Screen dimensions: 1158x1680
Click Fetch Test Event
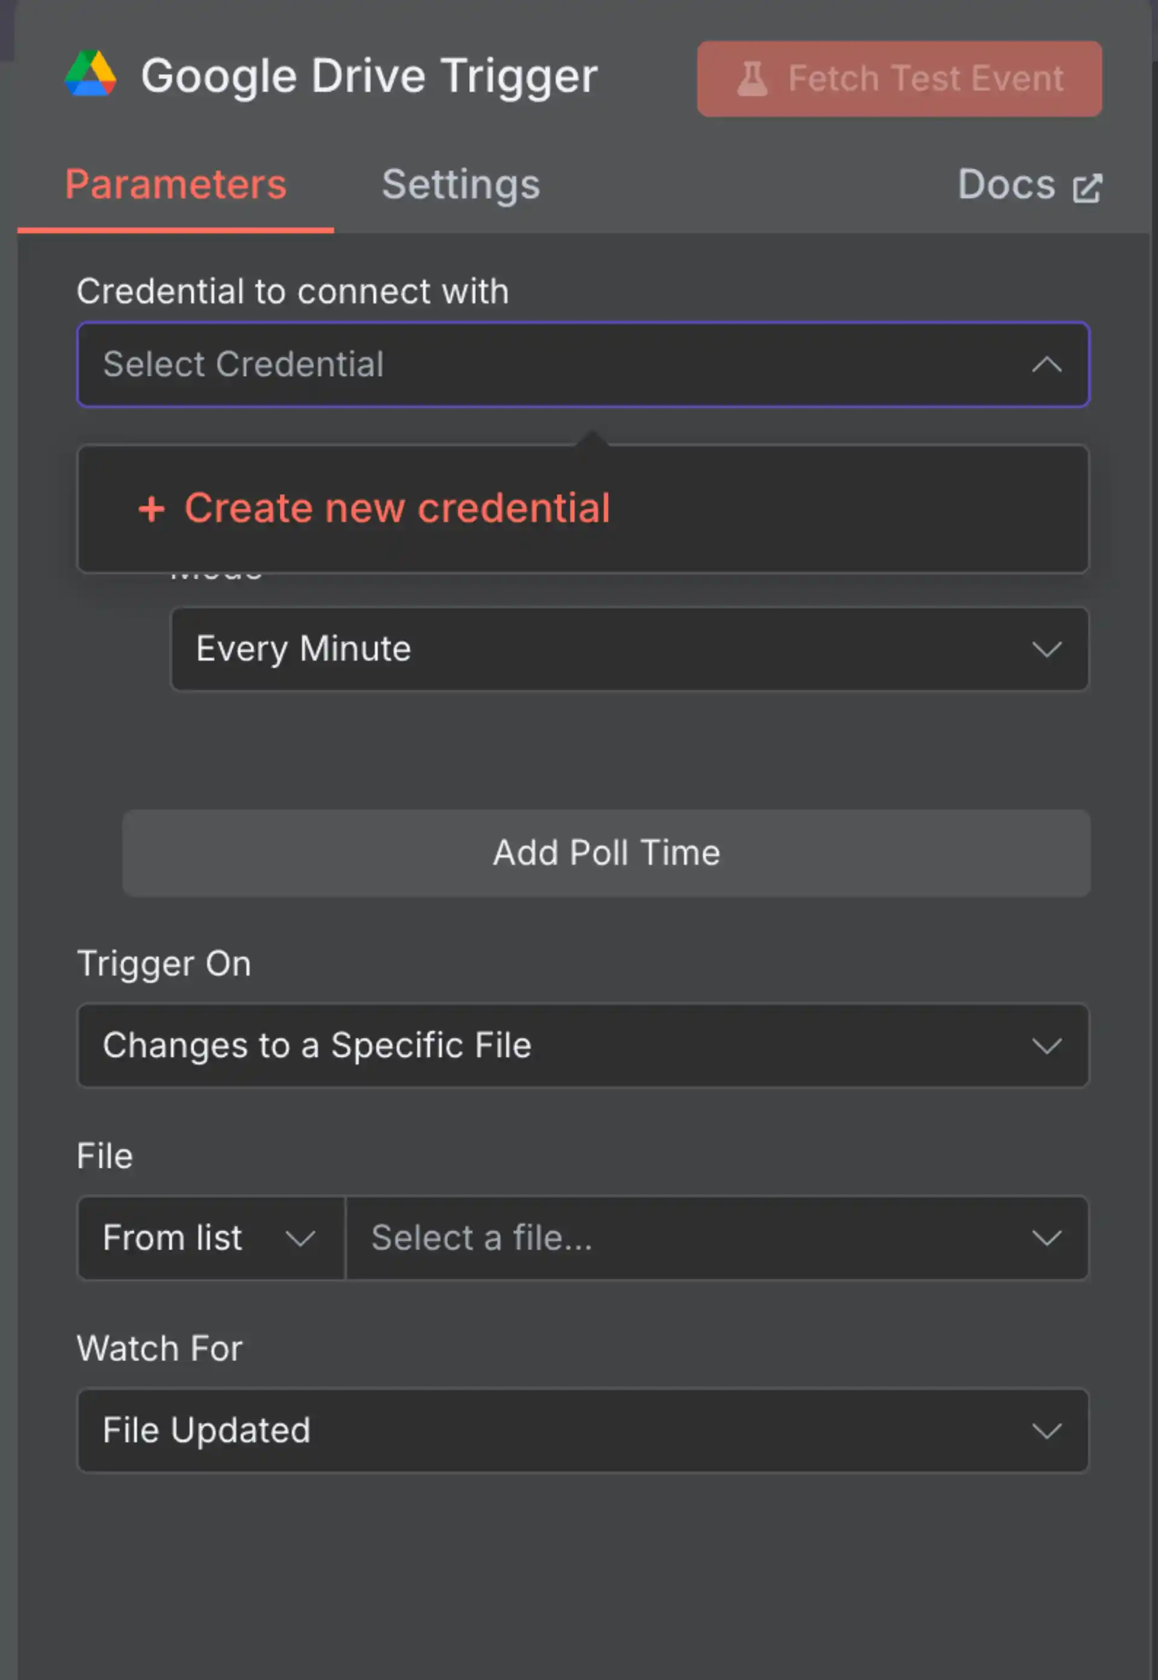point(898,78)
